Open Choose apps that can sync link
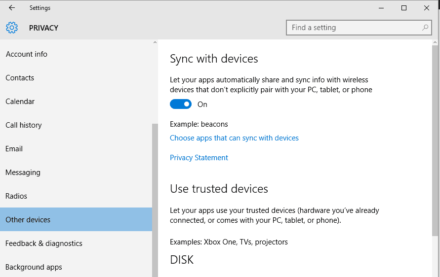 (234, 138)
